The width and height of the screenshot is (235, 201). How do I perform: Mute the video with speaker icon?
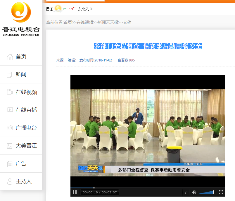tap(194, 192)
